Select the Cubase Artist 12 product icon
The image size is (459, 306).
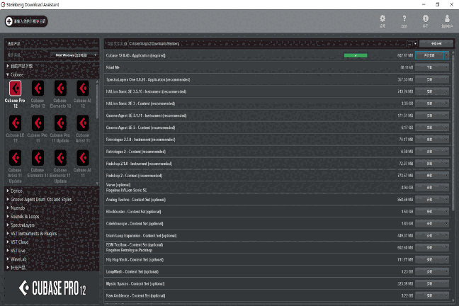(x=38, y=88)
